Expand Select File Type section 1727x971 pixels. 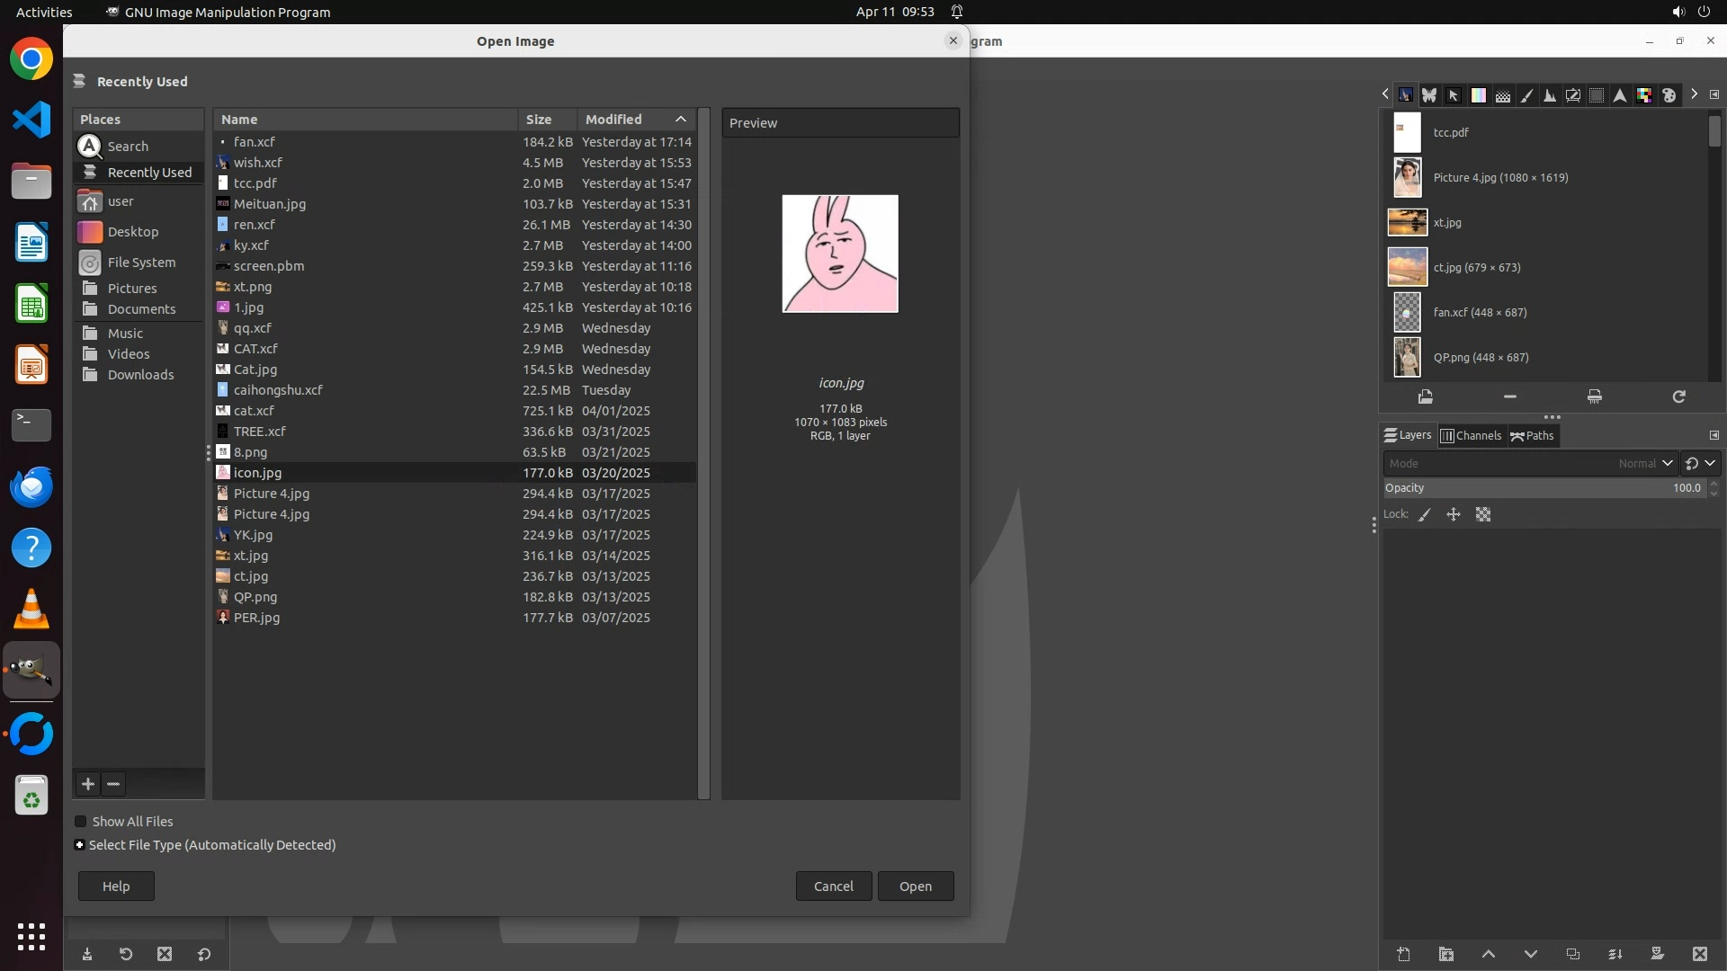[x=80, y=845]
